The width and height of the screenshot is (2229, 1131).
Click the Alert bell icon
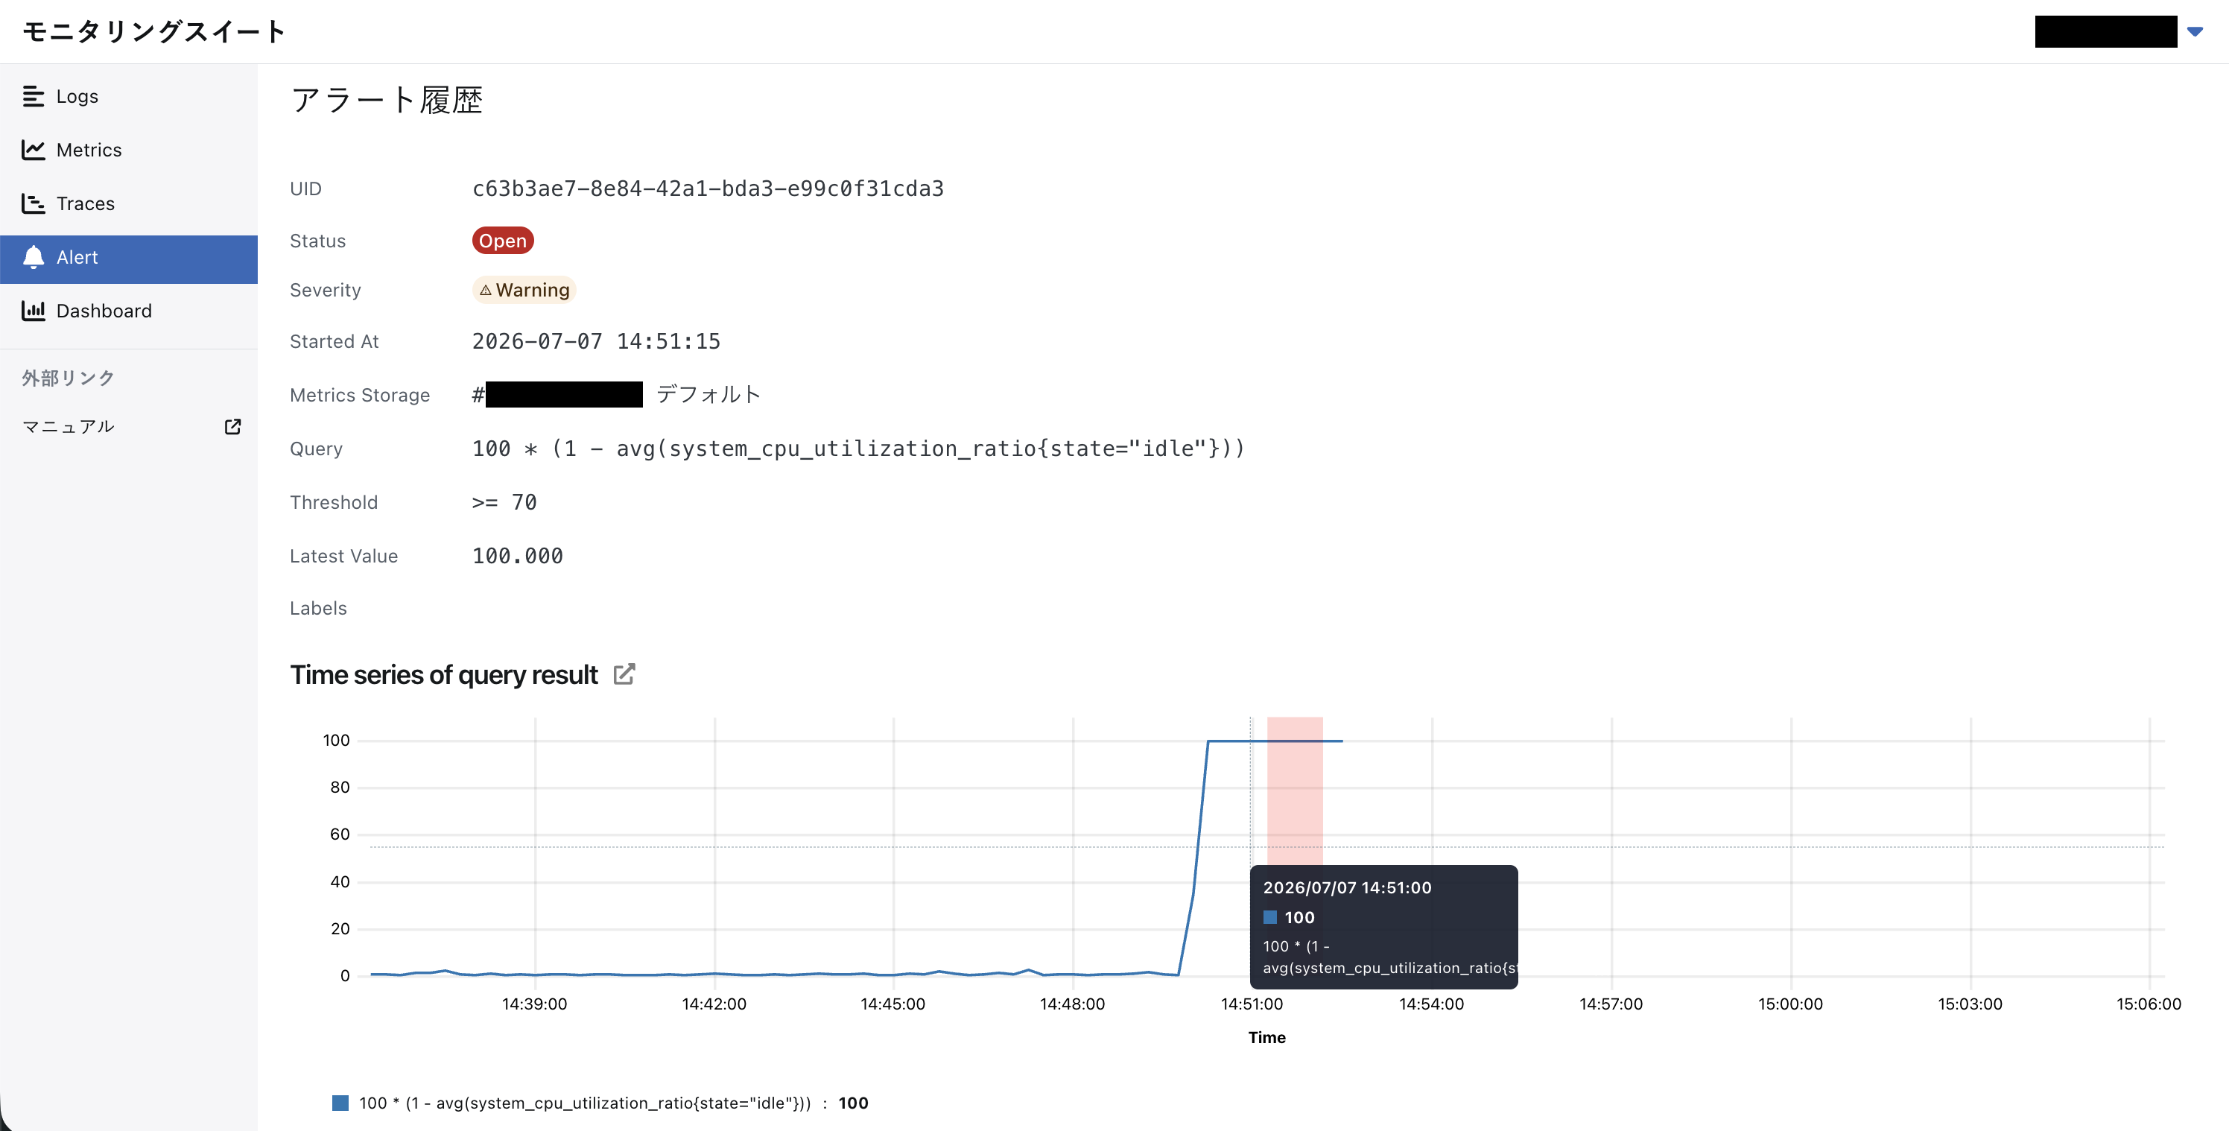pos(33,257)
